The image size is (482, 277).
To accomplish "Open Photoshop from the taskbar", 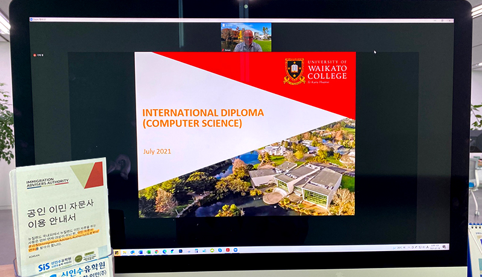I will [180, 251].
